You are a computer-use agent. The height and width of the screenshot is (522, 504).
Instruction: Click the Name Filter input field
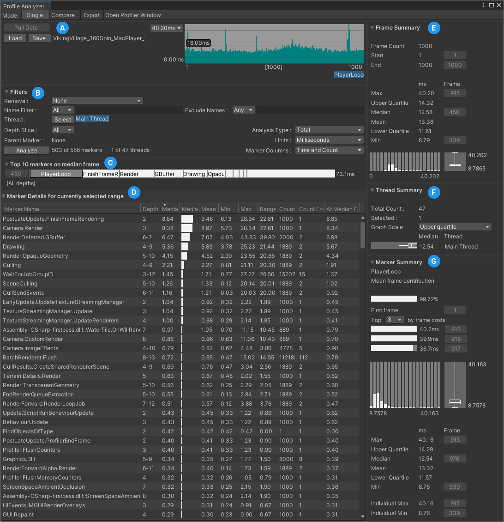pos(129,110)
